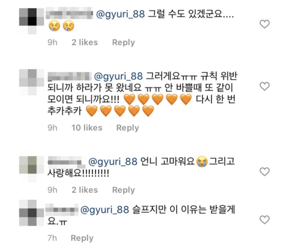
Task: View '2 likes' on the '그럴 수도 있겠군요' comment
Action: click(x=85, y=43)
